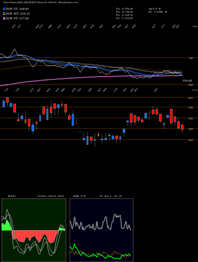
Task: Open the ADX indicator panel
Action: [x=101, y=230]
